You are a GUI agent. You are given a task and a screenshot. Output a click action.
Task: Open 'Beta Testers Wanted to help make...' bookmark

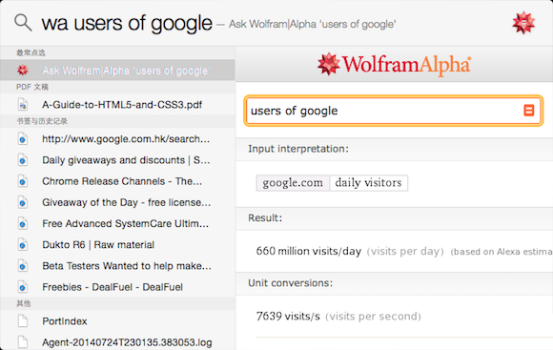click(117, 266)
